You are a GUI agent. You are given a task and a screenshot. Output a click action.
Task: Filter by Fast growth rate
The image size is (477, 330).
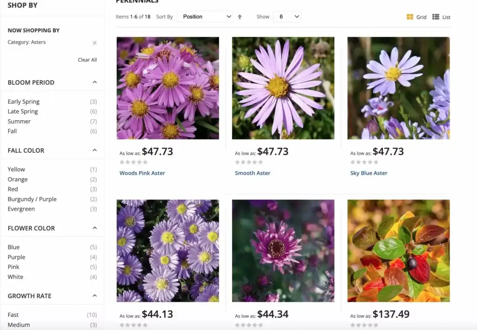point(14,315)
